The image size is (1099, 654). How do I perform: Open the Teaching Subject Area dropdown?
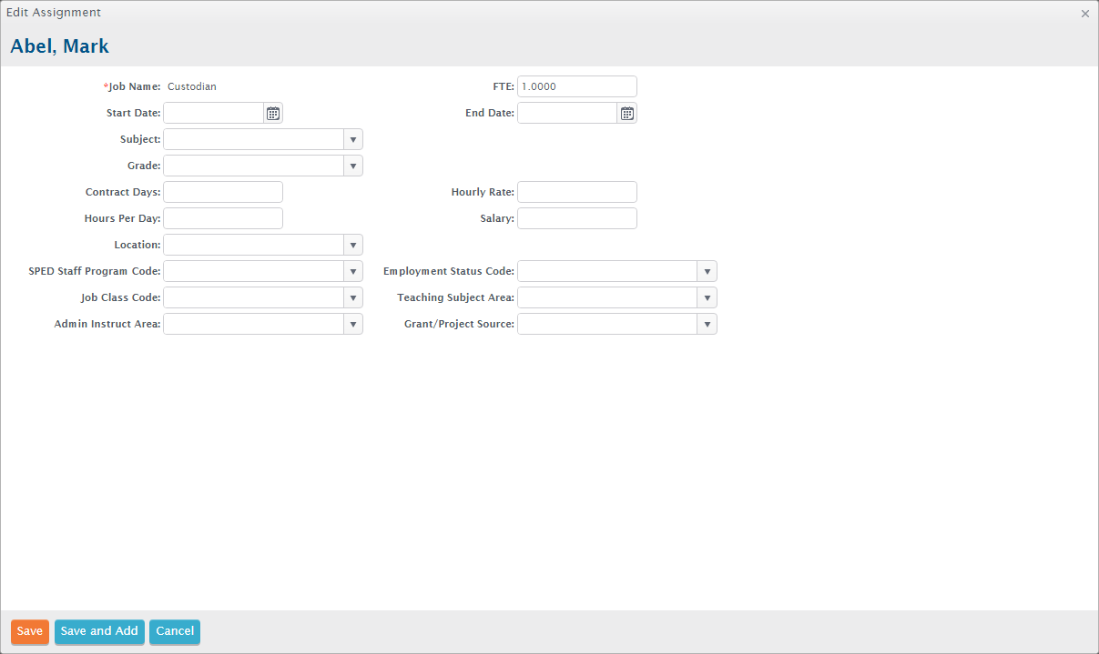pyautogui.click(x=707, y=297)
